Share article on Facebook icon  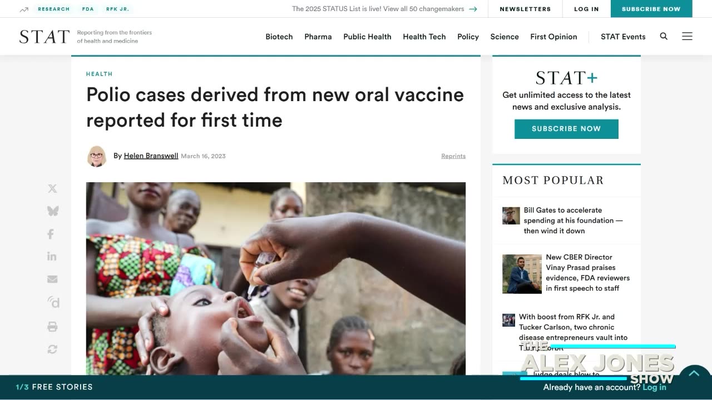pos(51,234)
